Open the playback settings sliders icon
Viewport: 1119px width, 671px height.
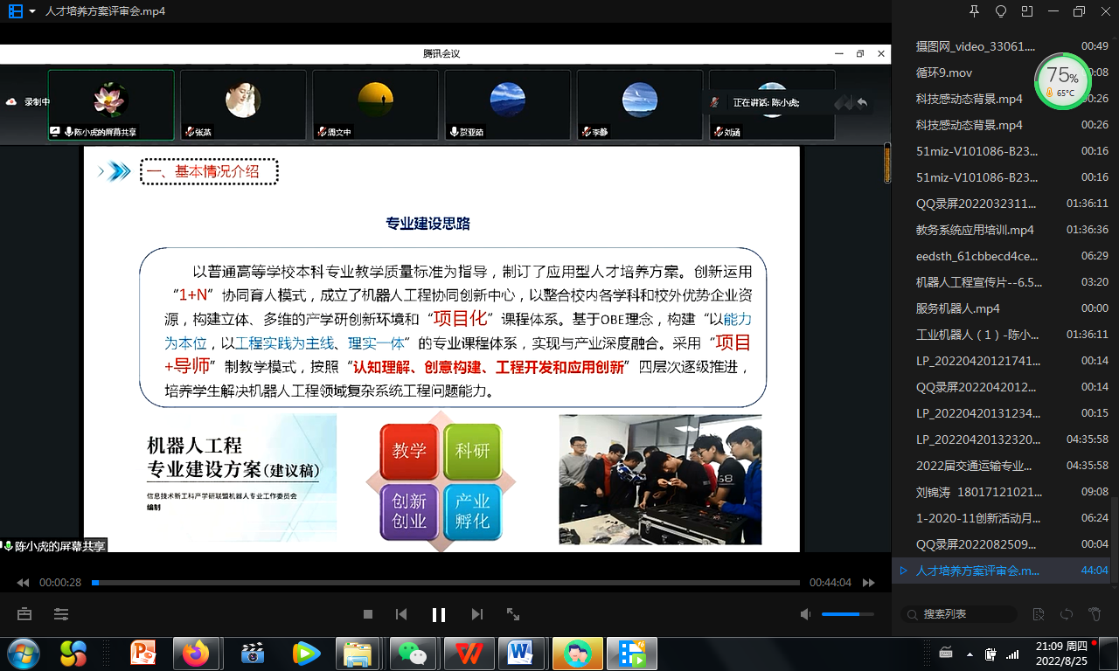pyautogui.click(x=61, y=614)
